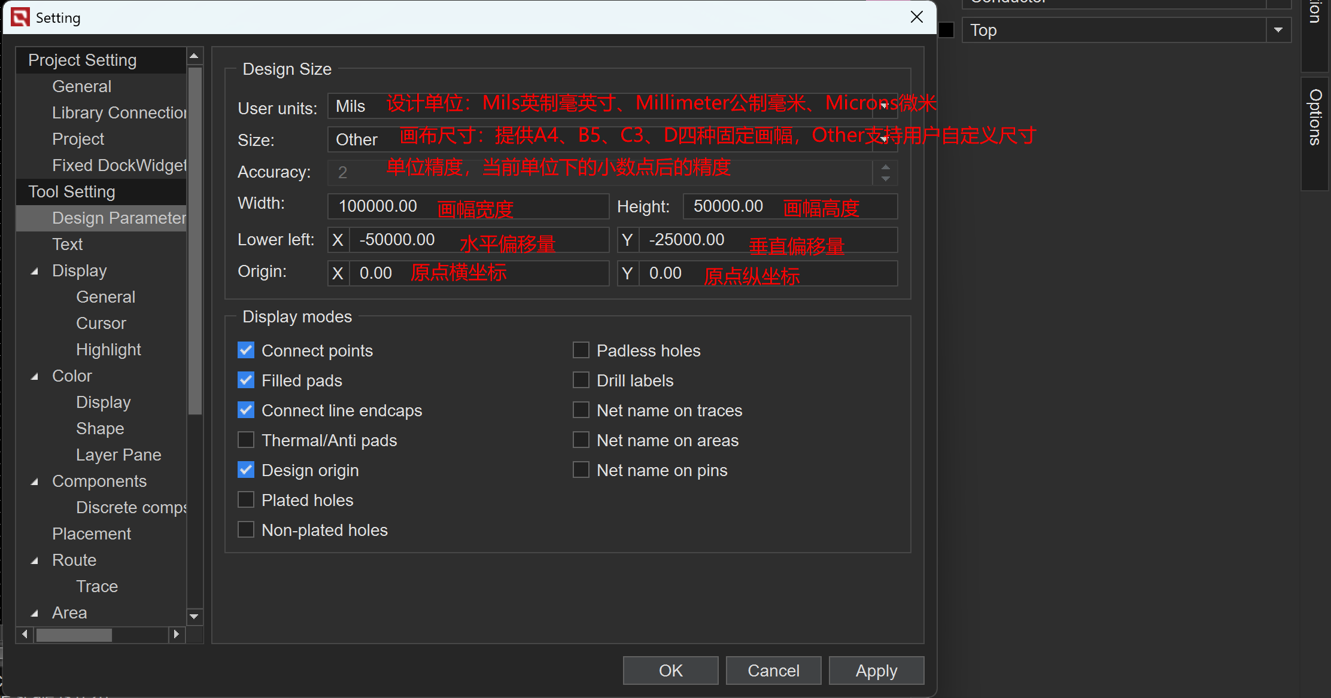This screenshot has width=1331, height=698.
Task: Collapse the Route tree node triangle
Action: pos(35,560)
